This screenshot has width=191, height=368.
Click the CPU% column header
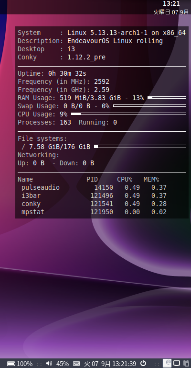tap(125, 179)
